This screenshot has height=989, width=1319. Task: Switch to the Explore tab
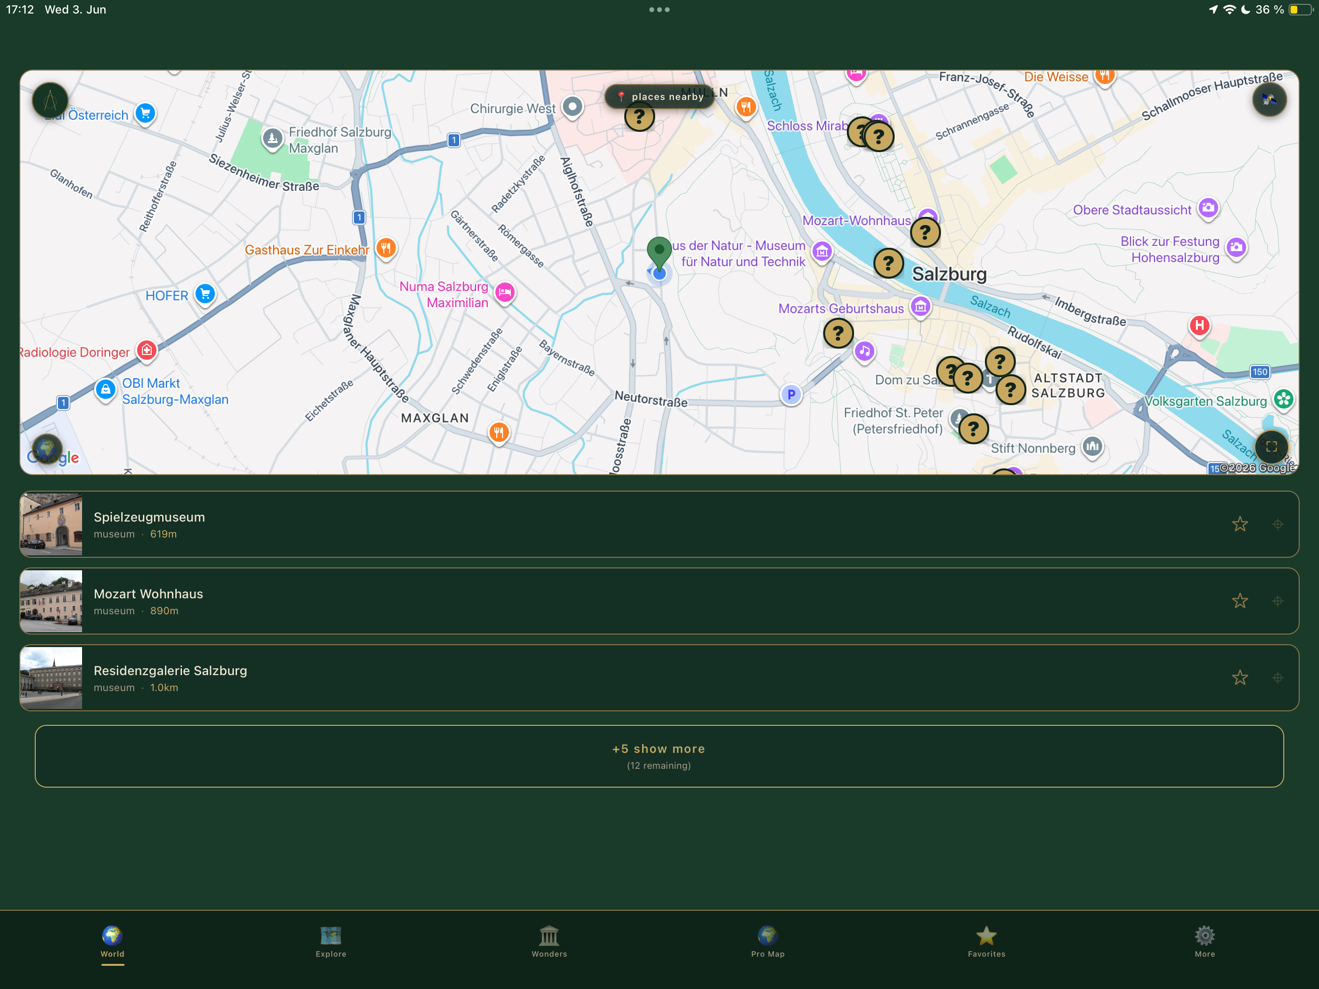331,942
